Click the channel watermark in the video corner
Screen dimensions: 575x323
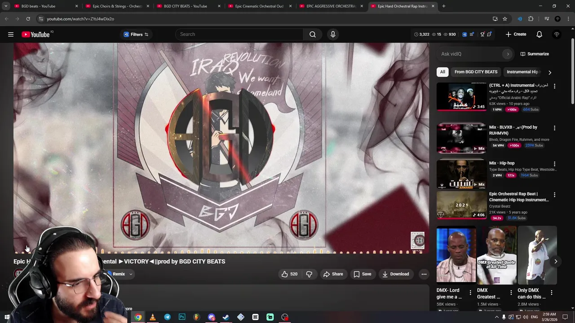click(x=418, y=240)
